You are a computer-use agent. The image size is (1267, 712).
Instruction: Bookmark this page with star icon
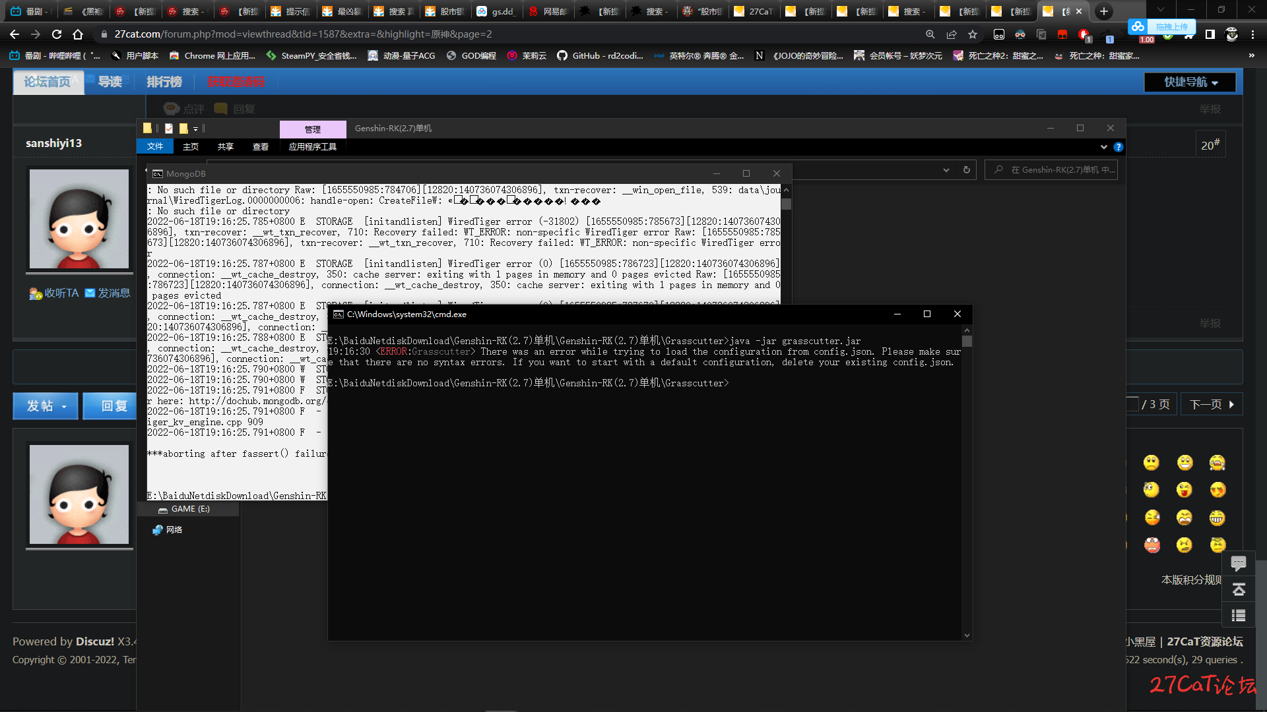click(973, 34)
